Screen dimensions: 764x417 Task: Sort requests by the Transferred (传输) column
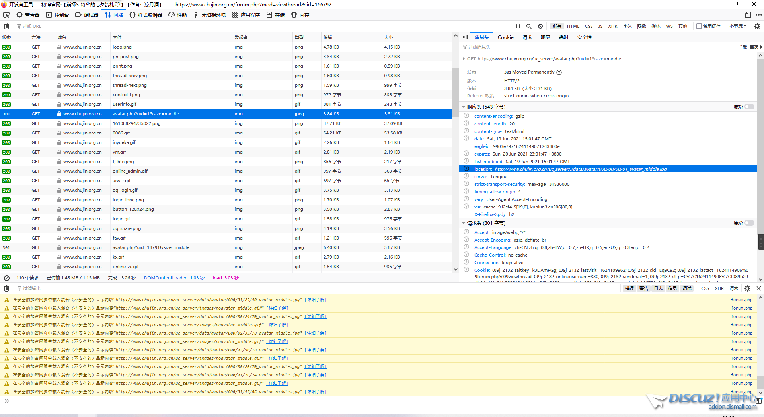click(351, 37)
